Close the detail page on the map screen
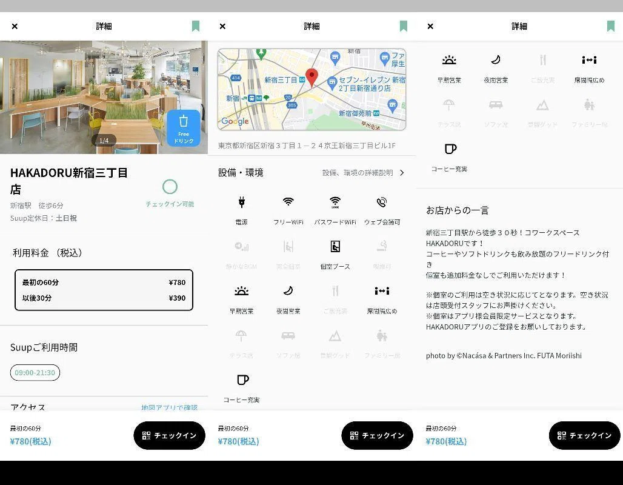This screenshot has width=623, height=485. click(222, 26)
